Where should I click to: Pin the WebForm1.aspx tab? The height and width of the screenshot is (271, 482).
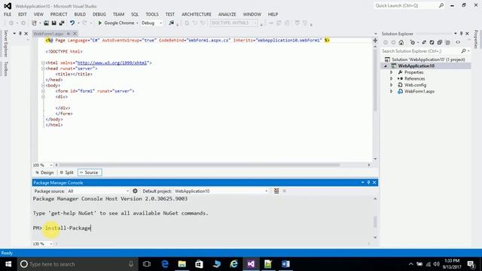tap(69, 33)
